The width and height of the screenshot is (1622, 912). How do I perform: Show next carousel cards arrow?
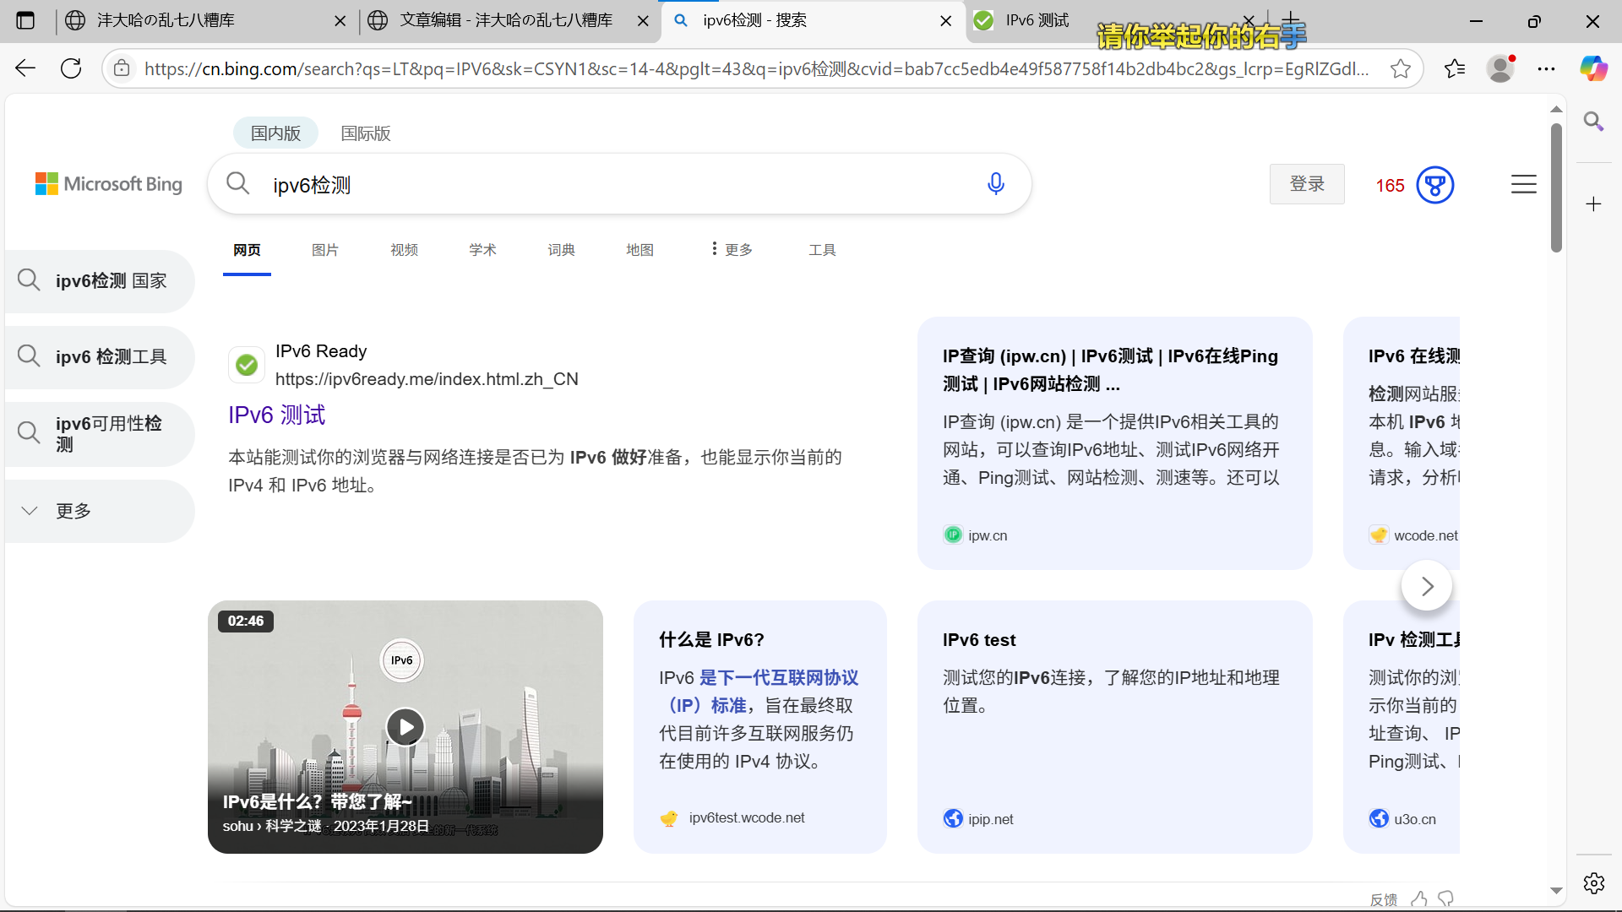pyautogui.click(x=1427, y=586)
